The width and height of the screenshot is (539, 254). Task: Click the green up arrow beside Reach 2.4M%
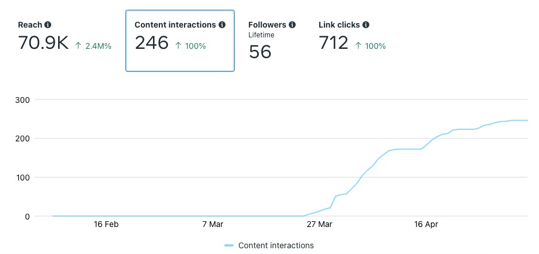(78, 46)
